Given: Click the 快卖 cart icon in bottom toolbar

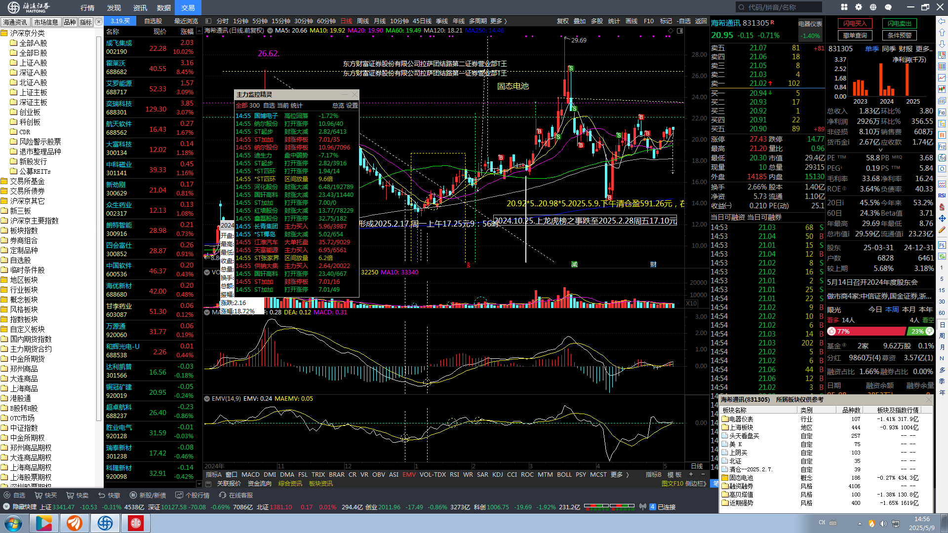Looking at the screenshot, I should pyautogui.click(x=70, y=495).
